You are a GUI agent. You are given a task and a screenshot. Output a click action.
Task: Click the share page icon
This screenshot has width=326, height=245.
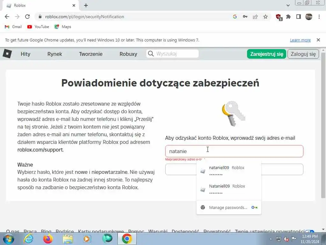(255, 17)
